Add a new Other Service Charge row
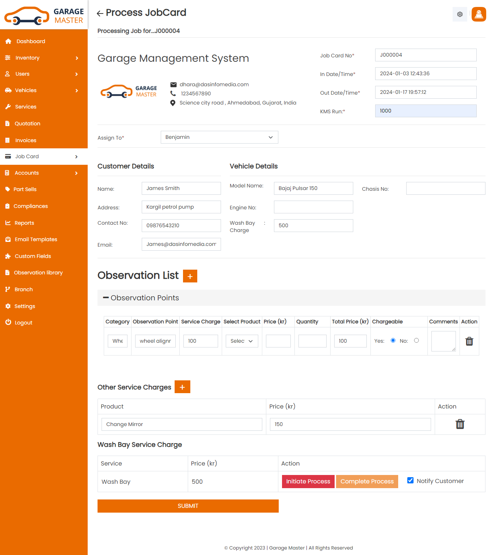Image resolution: width=499 pixels, height=555 pixels. pyautogui.click(x=182, y=387)
